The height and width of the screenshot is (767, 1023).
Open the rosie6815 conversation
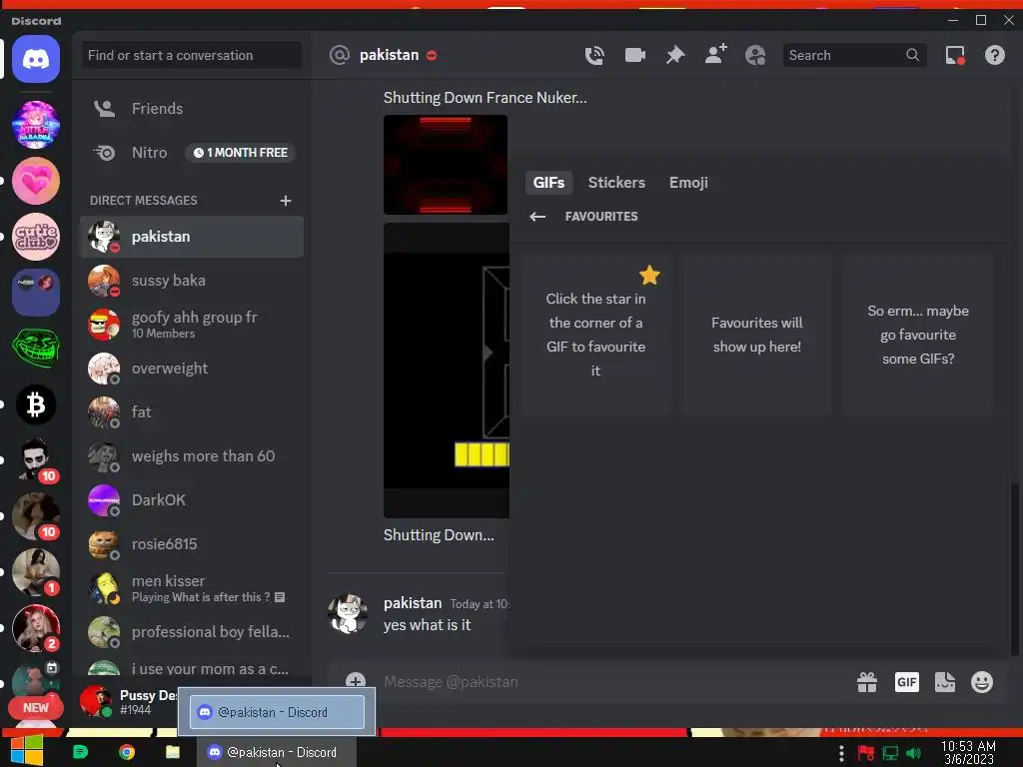(192, 544)
